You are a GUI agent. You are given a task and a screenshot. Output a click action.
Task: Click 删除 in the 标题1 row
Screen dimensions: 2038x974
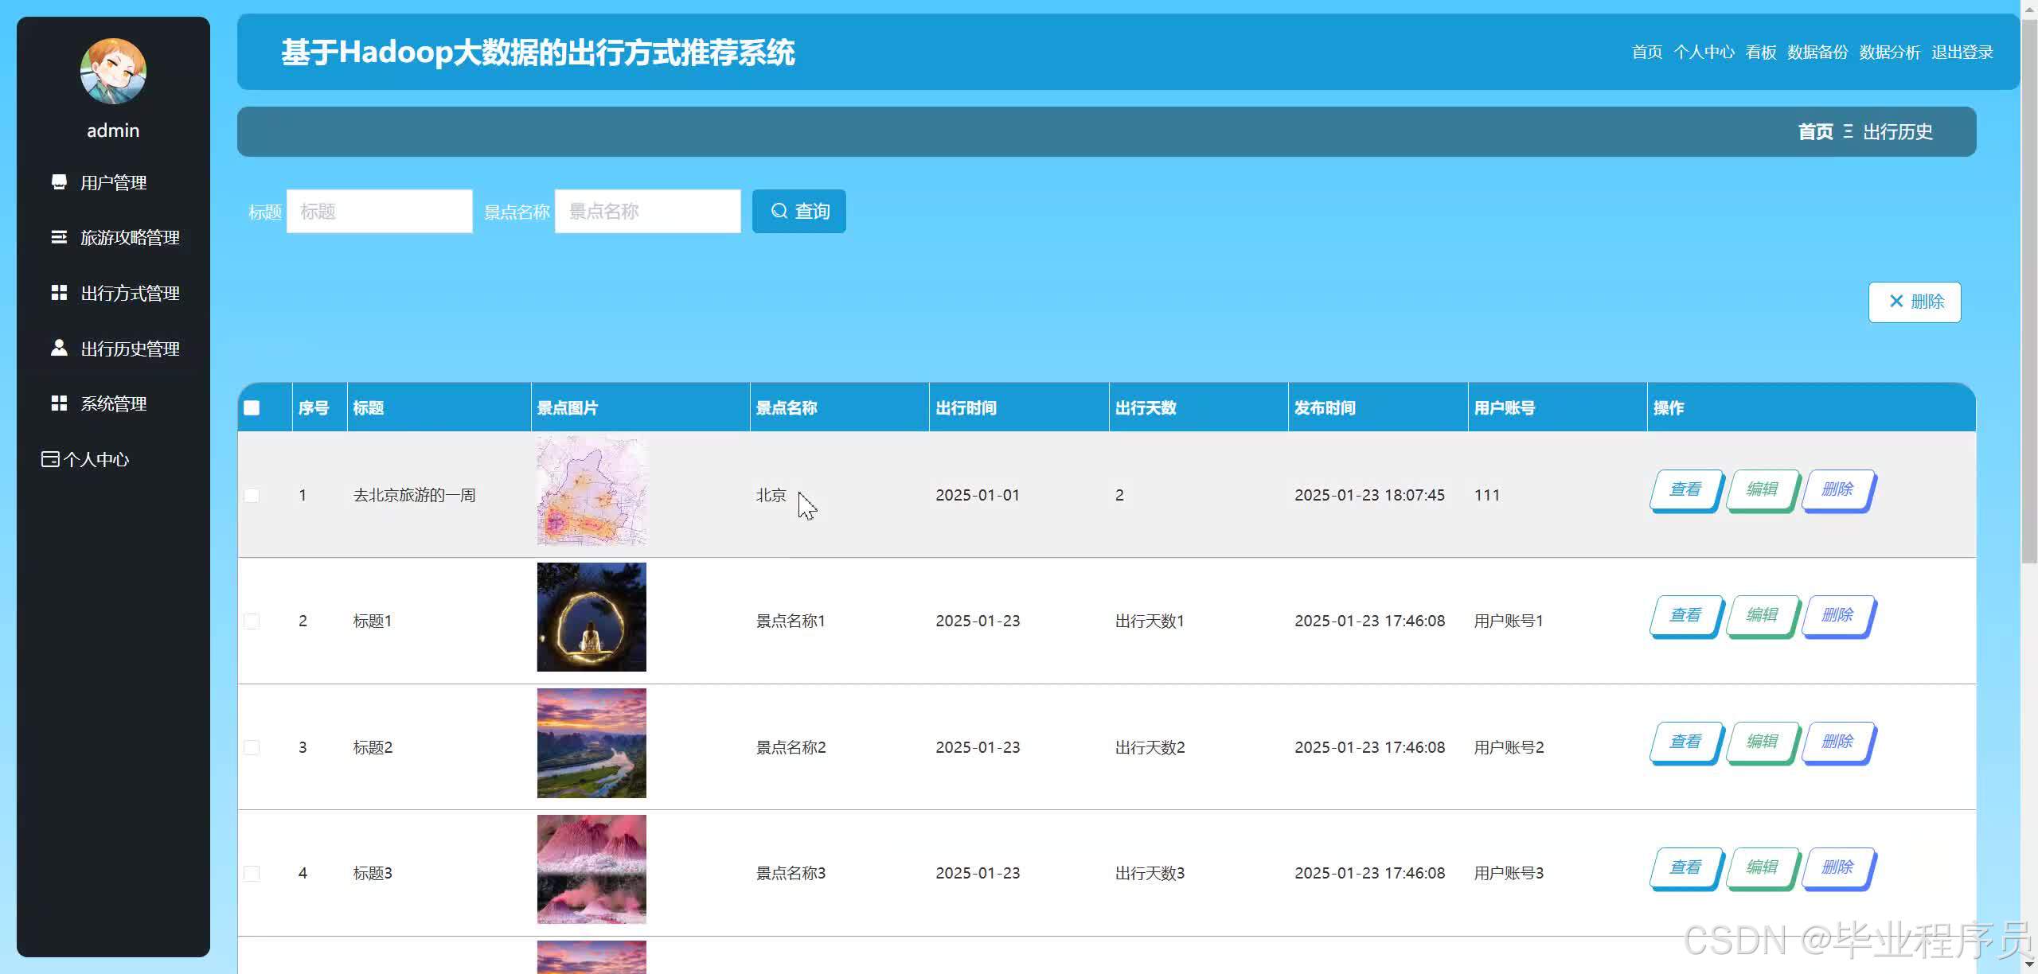pos(1837,616)
